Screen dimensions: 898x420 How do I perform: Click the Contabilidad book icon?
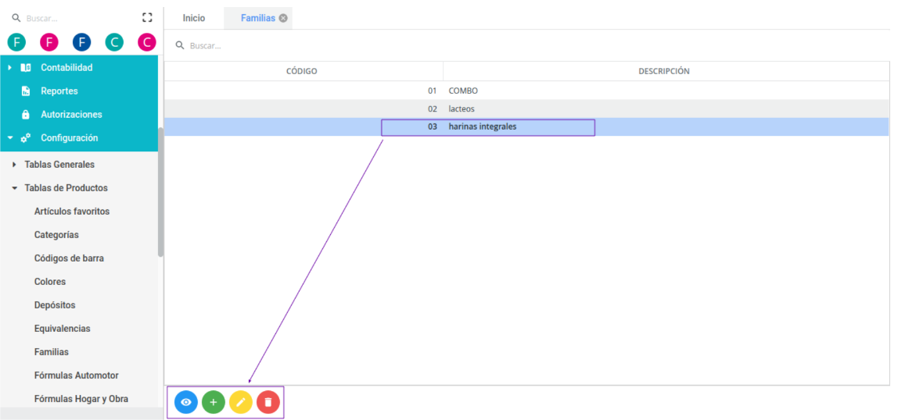[x=26, y=67]
